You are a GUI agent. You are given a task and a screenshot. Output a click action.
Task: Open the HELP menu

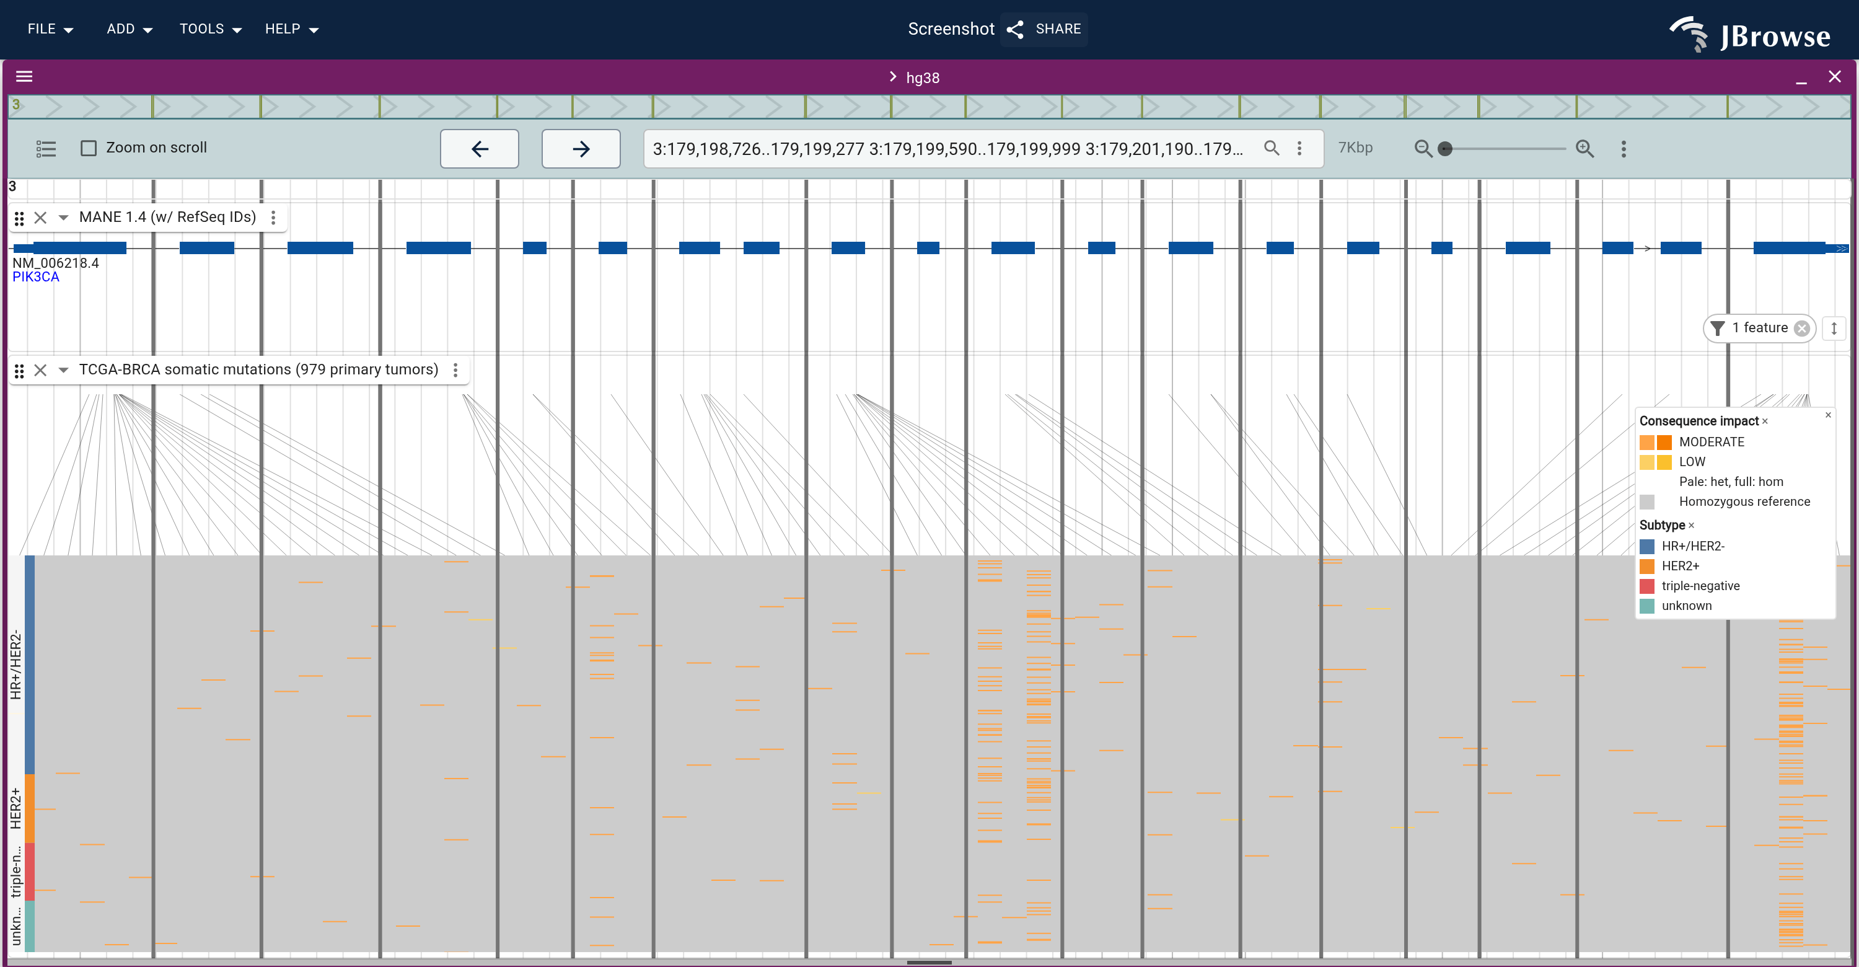point(291,29)
